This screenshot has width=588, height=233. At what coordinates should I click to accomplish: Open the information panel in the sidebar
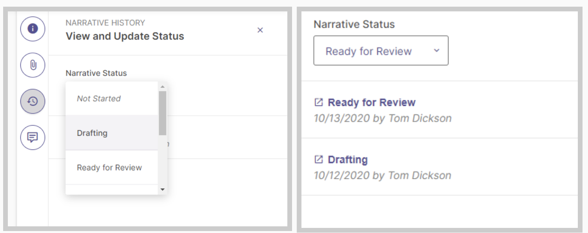[x=33, y=29]
